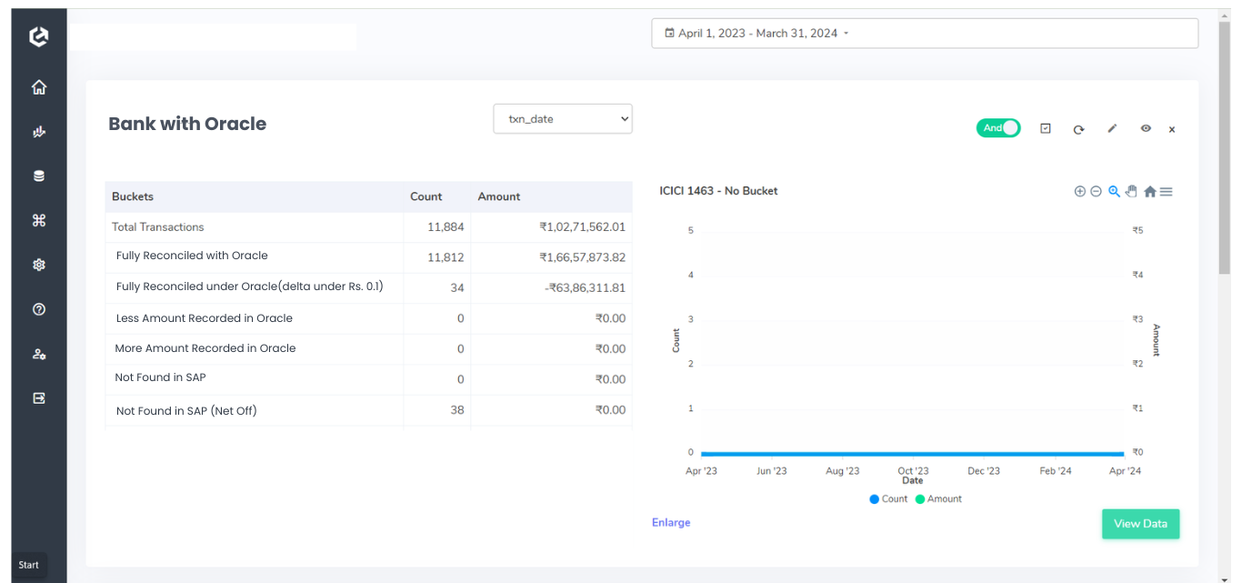Click the logout icon in the sidebar

[x=38, y=398]
